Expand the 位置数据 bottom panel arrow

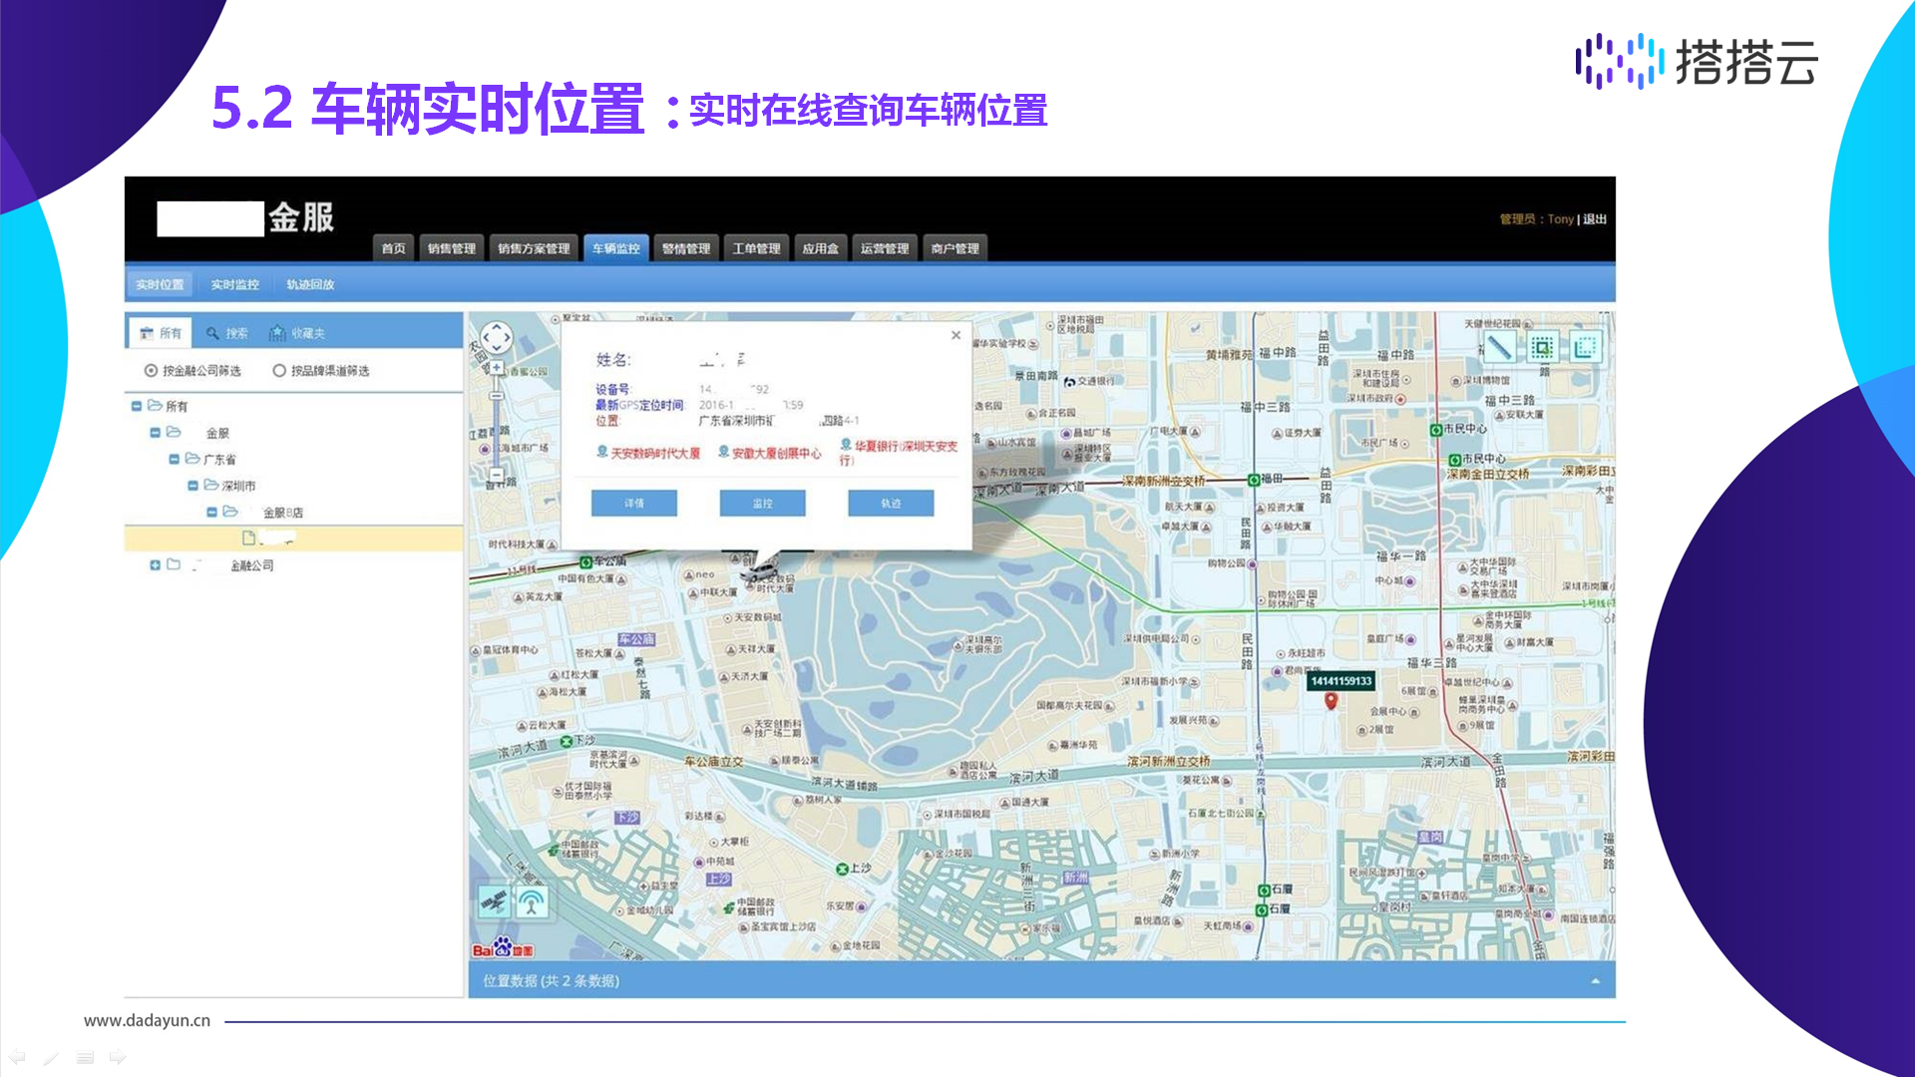tap(1595, 981)
